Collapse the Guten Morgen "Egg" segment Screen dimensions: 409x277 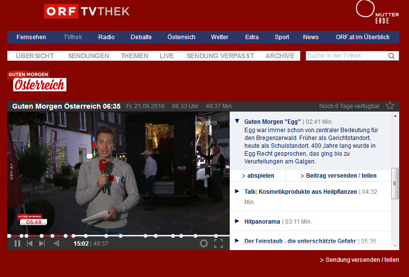237,121
